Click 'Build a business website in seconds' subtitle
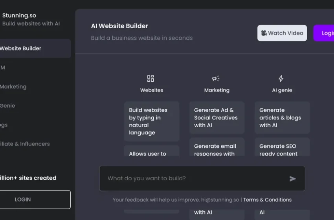The height and width of the screenshot is (220, 334). (142, 38)
